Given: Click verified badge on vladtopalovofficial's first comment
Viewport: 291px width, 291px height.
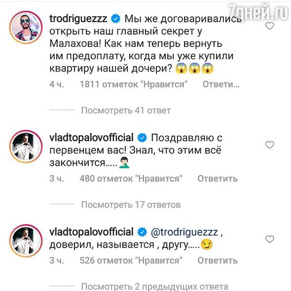Looking at the screenshot, I should coord(142,138).
